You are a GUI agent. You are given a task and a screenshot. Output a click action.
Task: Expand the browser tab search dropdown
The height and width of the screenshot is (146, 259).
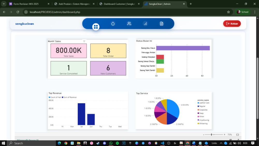[x=4, y=4]
